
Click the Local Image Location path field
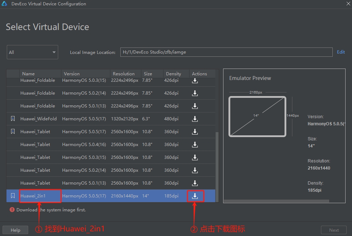point(226,52)
